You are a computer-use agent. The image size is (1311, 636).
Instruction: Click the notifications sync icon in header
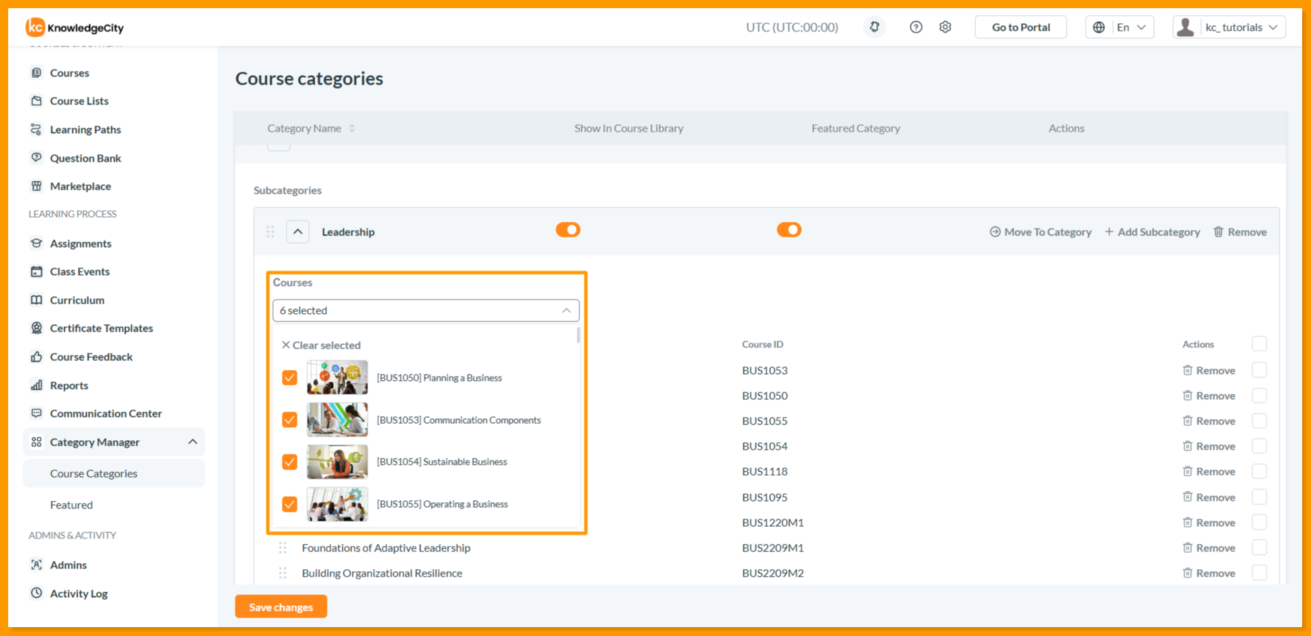click(x=874, y=27)
